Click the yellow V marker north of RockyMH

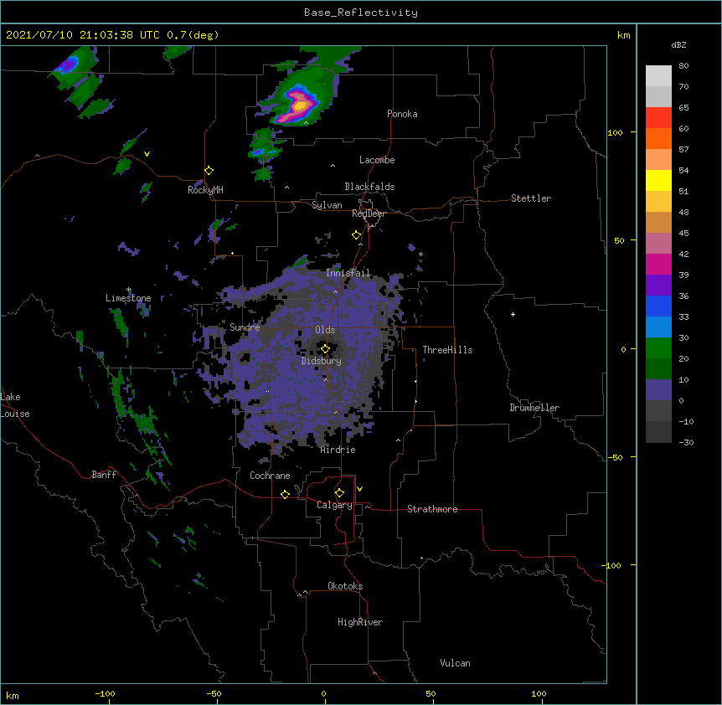click(147, 154)
